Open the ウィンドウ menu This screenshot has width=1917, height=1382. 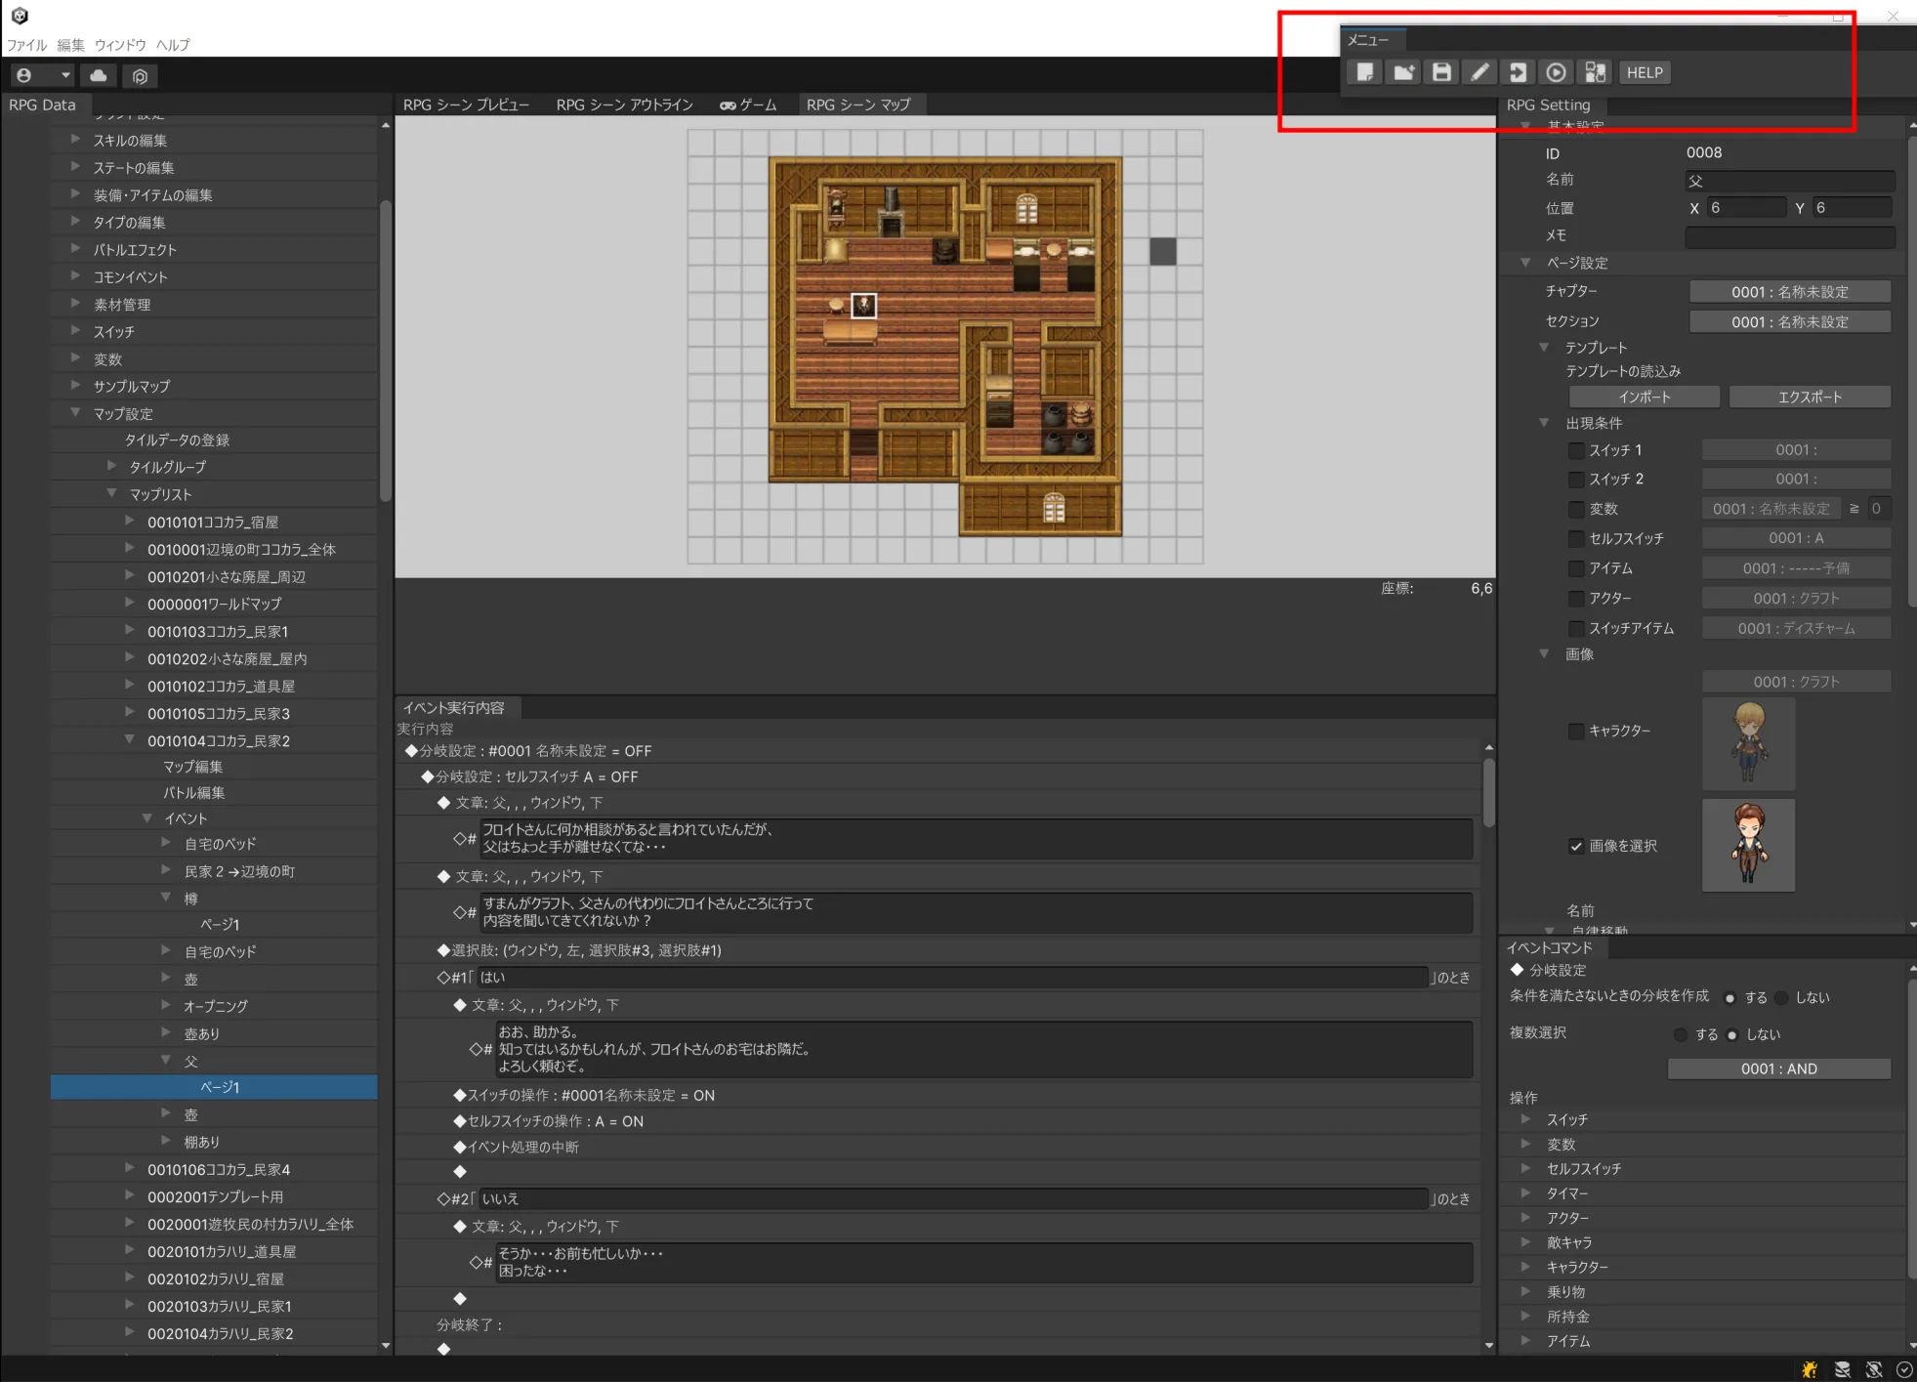[120, 45]
